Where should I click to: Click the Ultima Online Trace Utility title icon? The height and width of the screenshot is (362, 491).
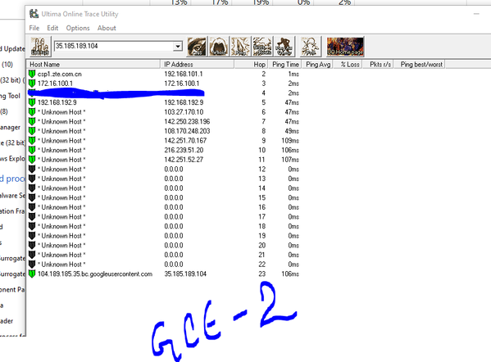tap(34, 14)
